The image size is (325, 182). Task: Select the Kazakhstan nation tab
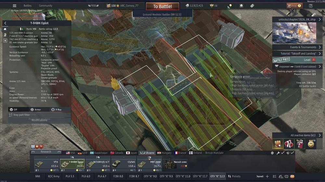(x=99, y=153)
